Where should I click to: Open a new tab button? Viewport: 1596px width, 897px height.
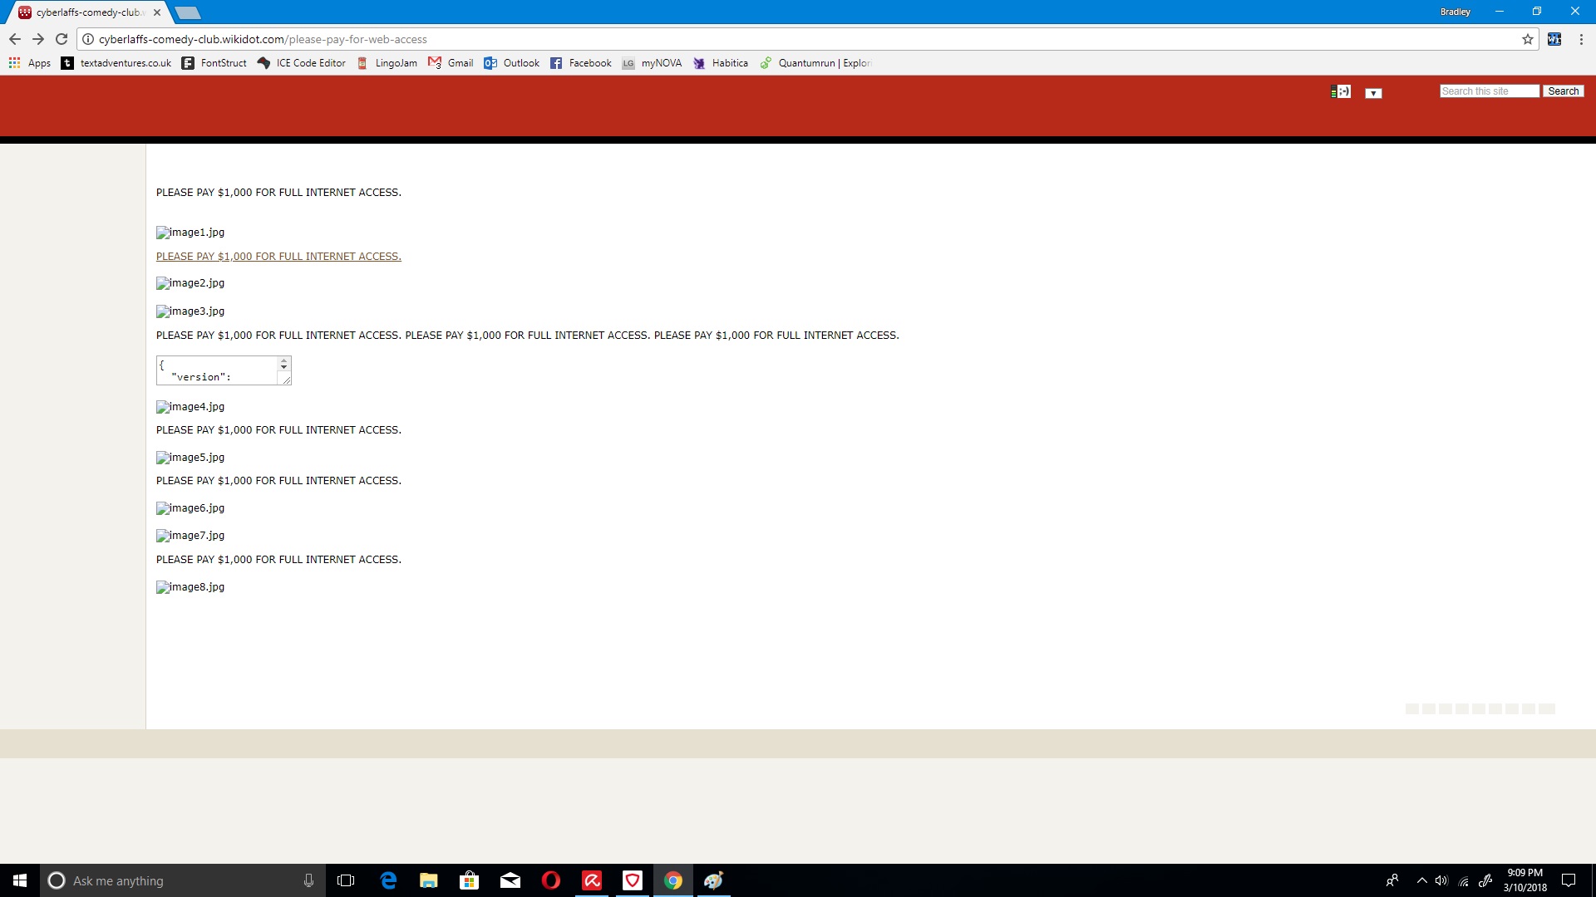(188, 12)
